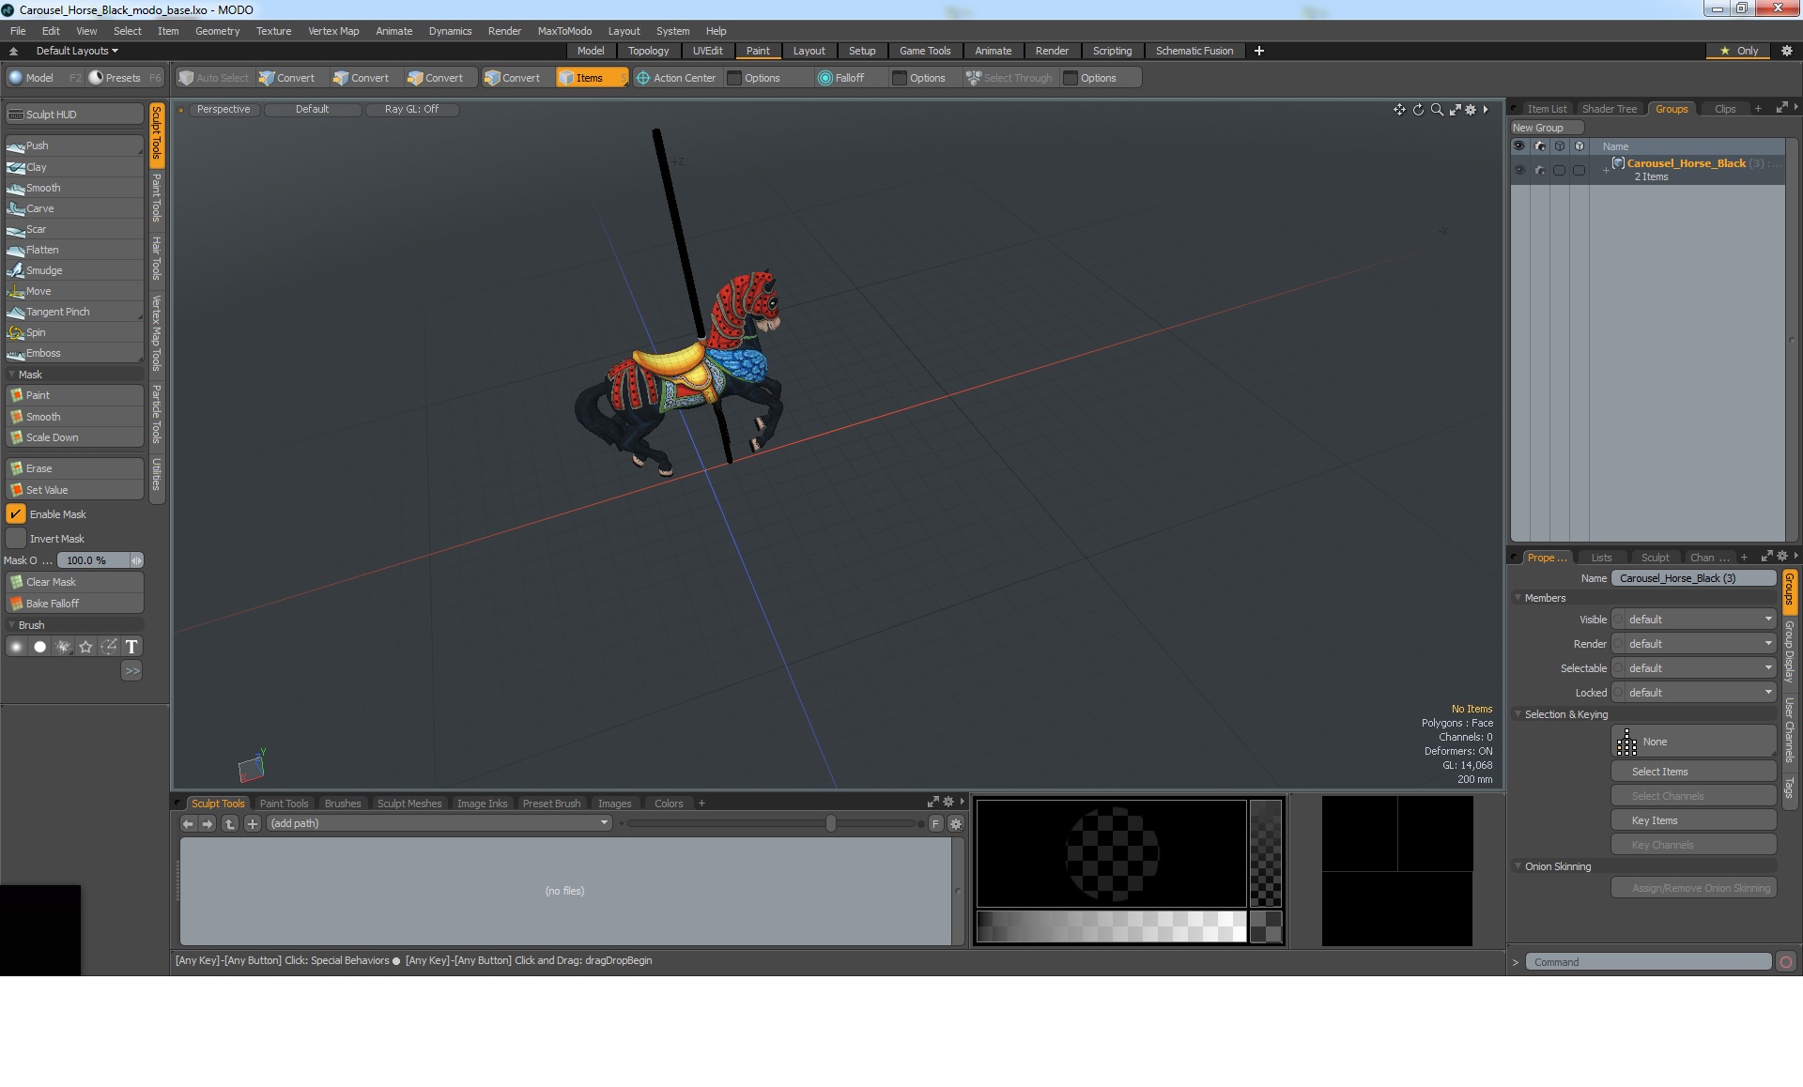The width and height of the screenshot is (1803, 1087).
Task: Switch to the Shader Tree tab
Action: (1609, 109)
